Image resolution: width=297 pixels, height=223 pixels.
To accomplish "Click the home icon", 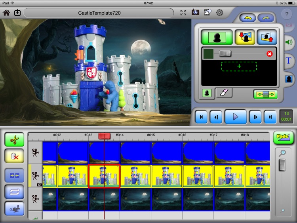I will 6,13.
